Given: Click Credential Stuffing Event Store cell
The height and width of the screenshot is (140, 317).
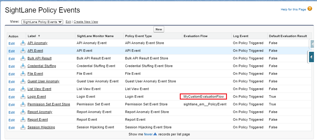Looking at the screenshot, I should (x=149, y=66).
